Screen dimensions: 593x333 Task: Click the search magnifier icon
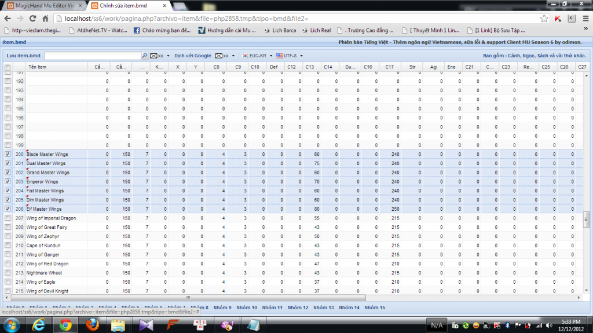point(145,56)
